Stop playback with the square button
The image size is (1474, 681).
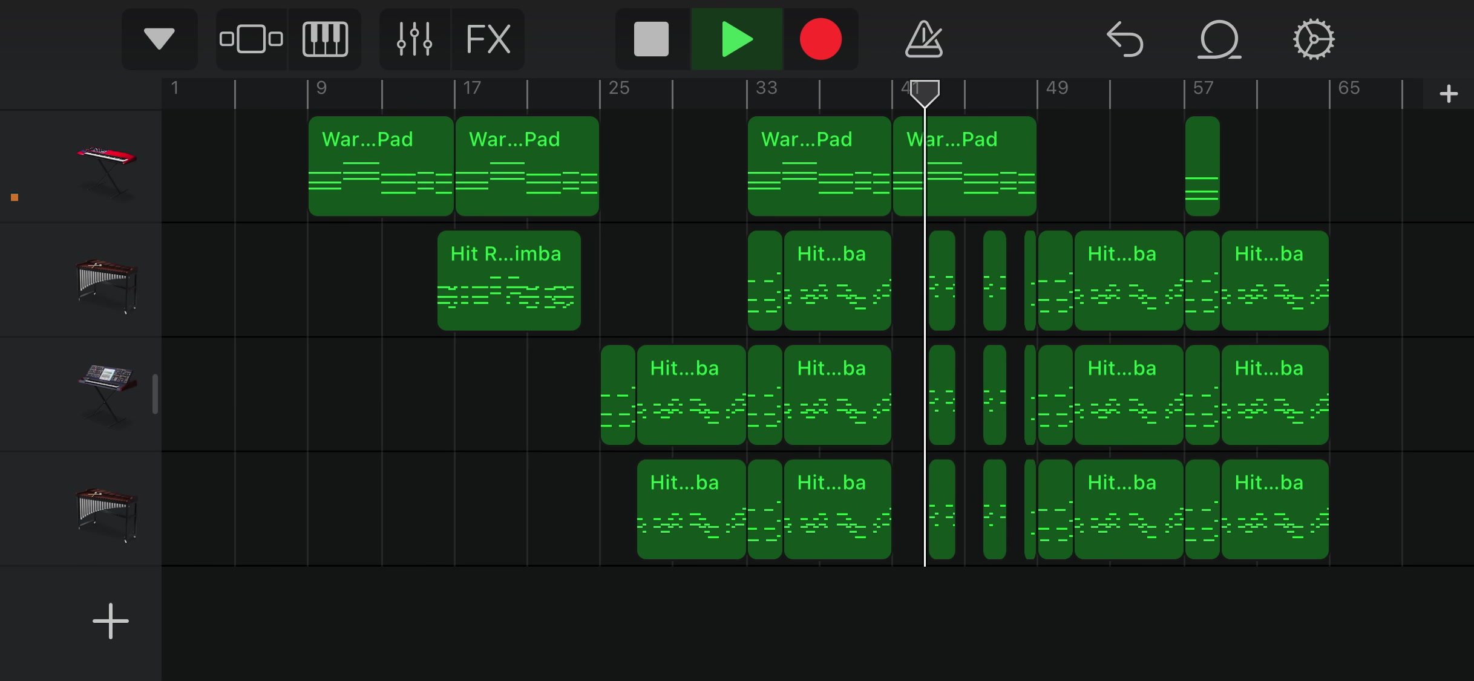pyautogui.click(x=652, y=39)
